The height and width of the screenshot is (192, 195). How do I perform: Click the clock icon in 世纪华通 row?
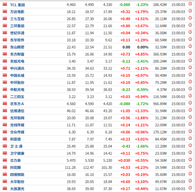[x=190, y=32]
